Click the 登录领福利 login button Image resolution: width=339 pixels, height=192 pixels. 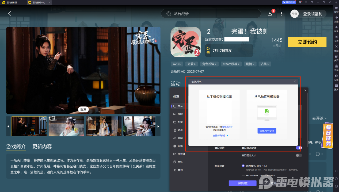[313, 14]
